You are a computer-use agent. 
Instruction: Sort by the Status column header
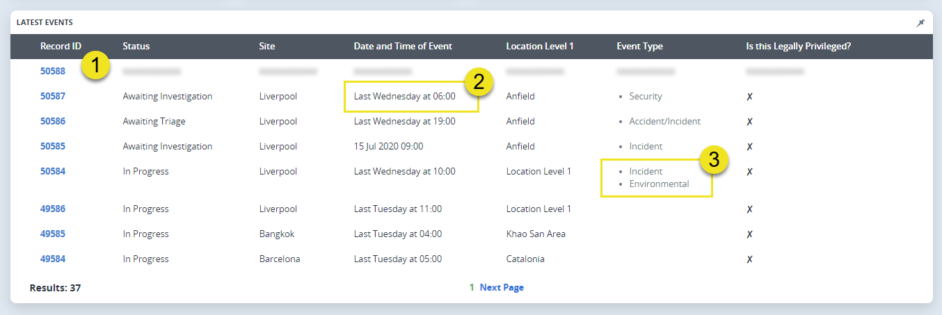(x=136, y=47)
